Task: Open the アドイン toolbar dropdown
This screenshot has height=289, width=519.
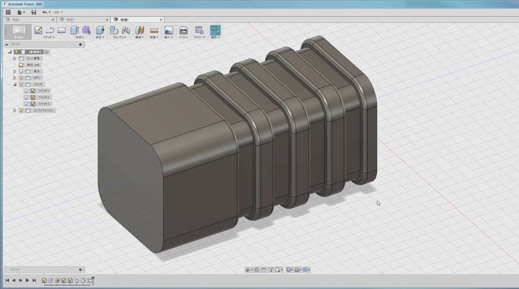Action: (x=199, y=37)
